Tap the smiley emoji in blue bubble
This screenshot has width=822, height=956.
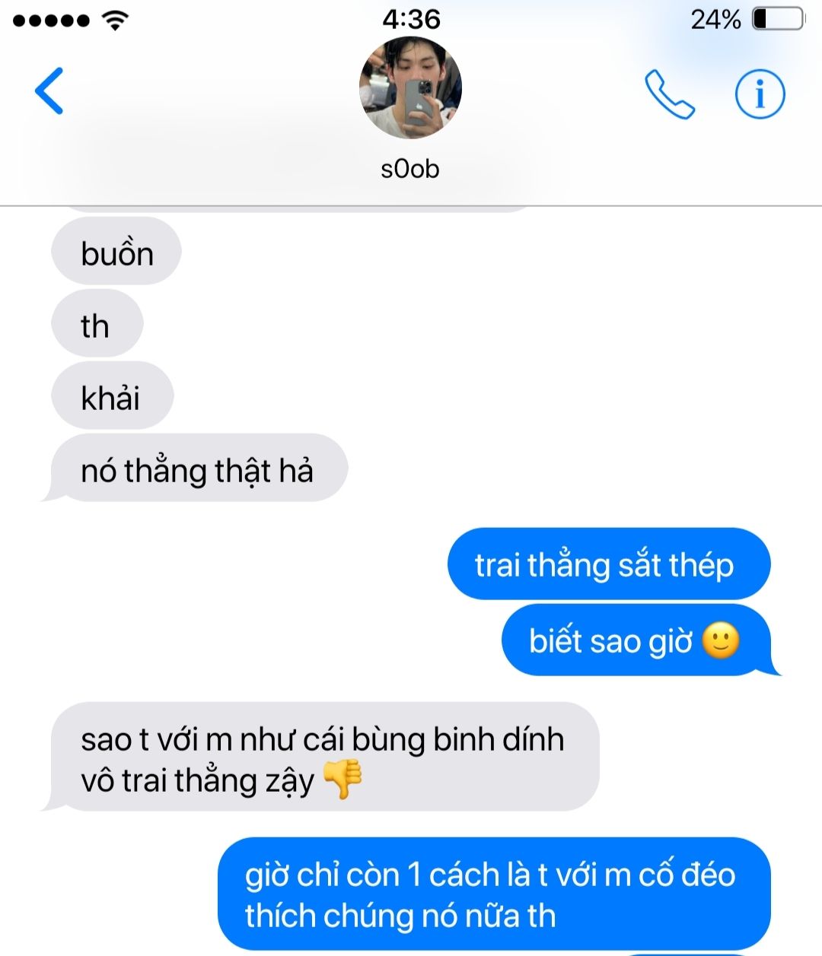[x=720, y=640]
